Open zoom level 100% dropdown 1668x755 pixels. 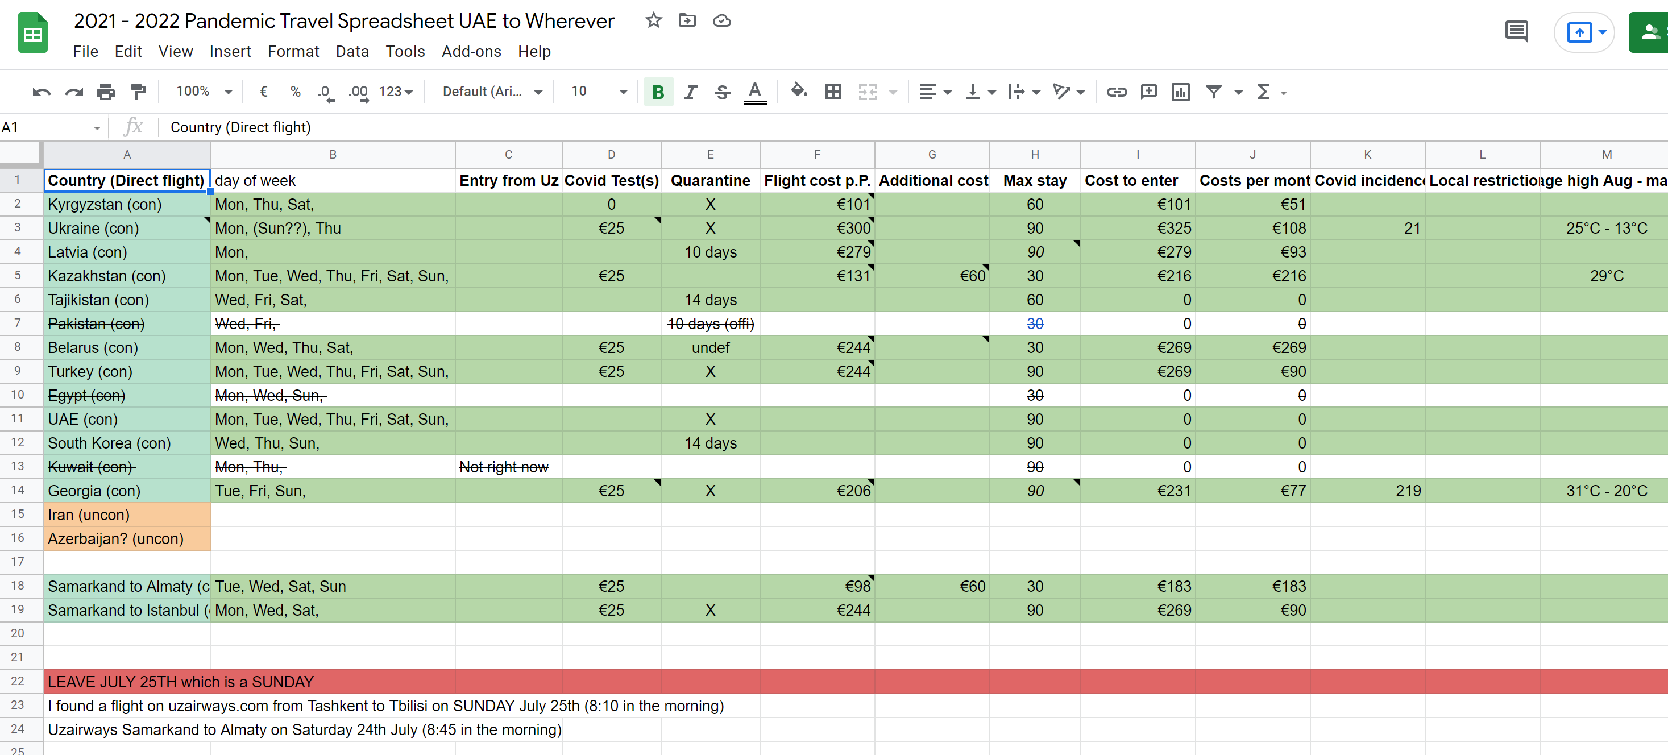point(204,92)
